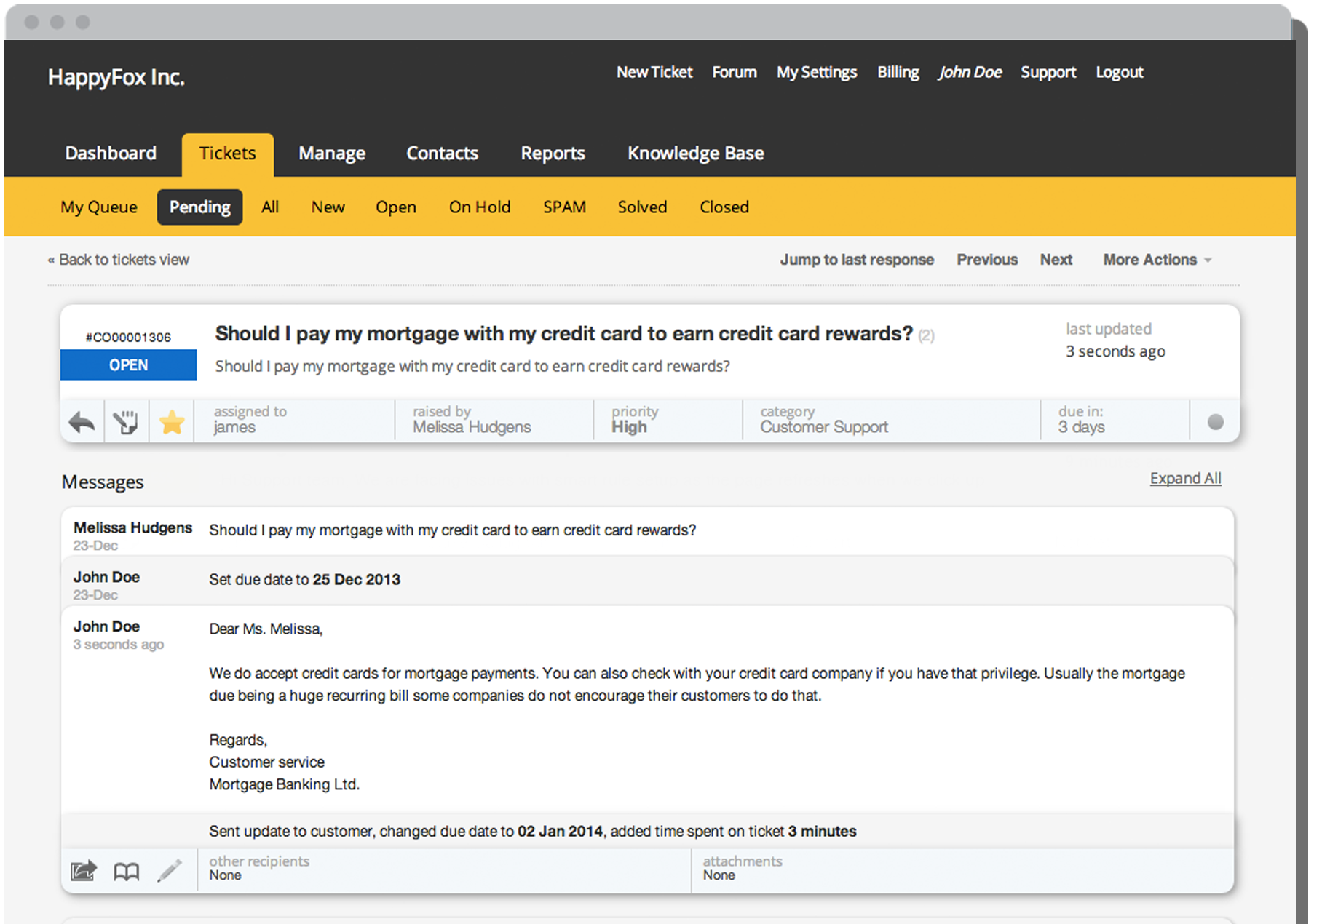Viewport: 1322px width, 924px height.
Task: Select the Tickets tab
Action: (x=228, y=154)
